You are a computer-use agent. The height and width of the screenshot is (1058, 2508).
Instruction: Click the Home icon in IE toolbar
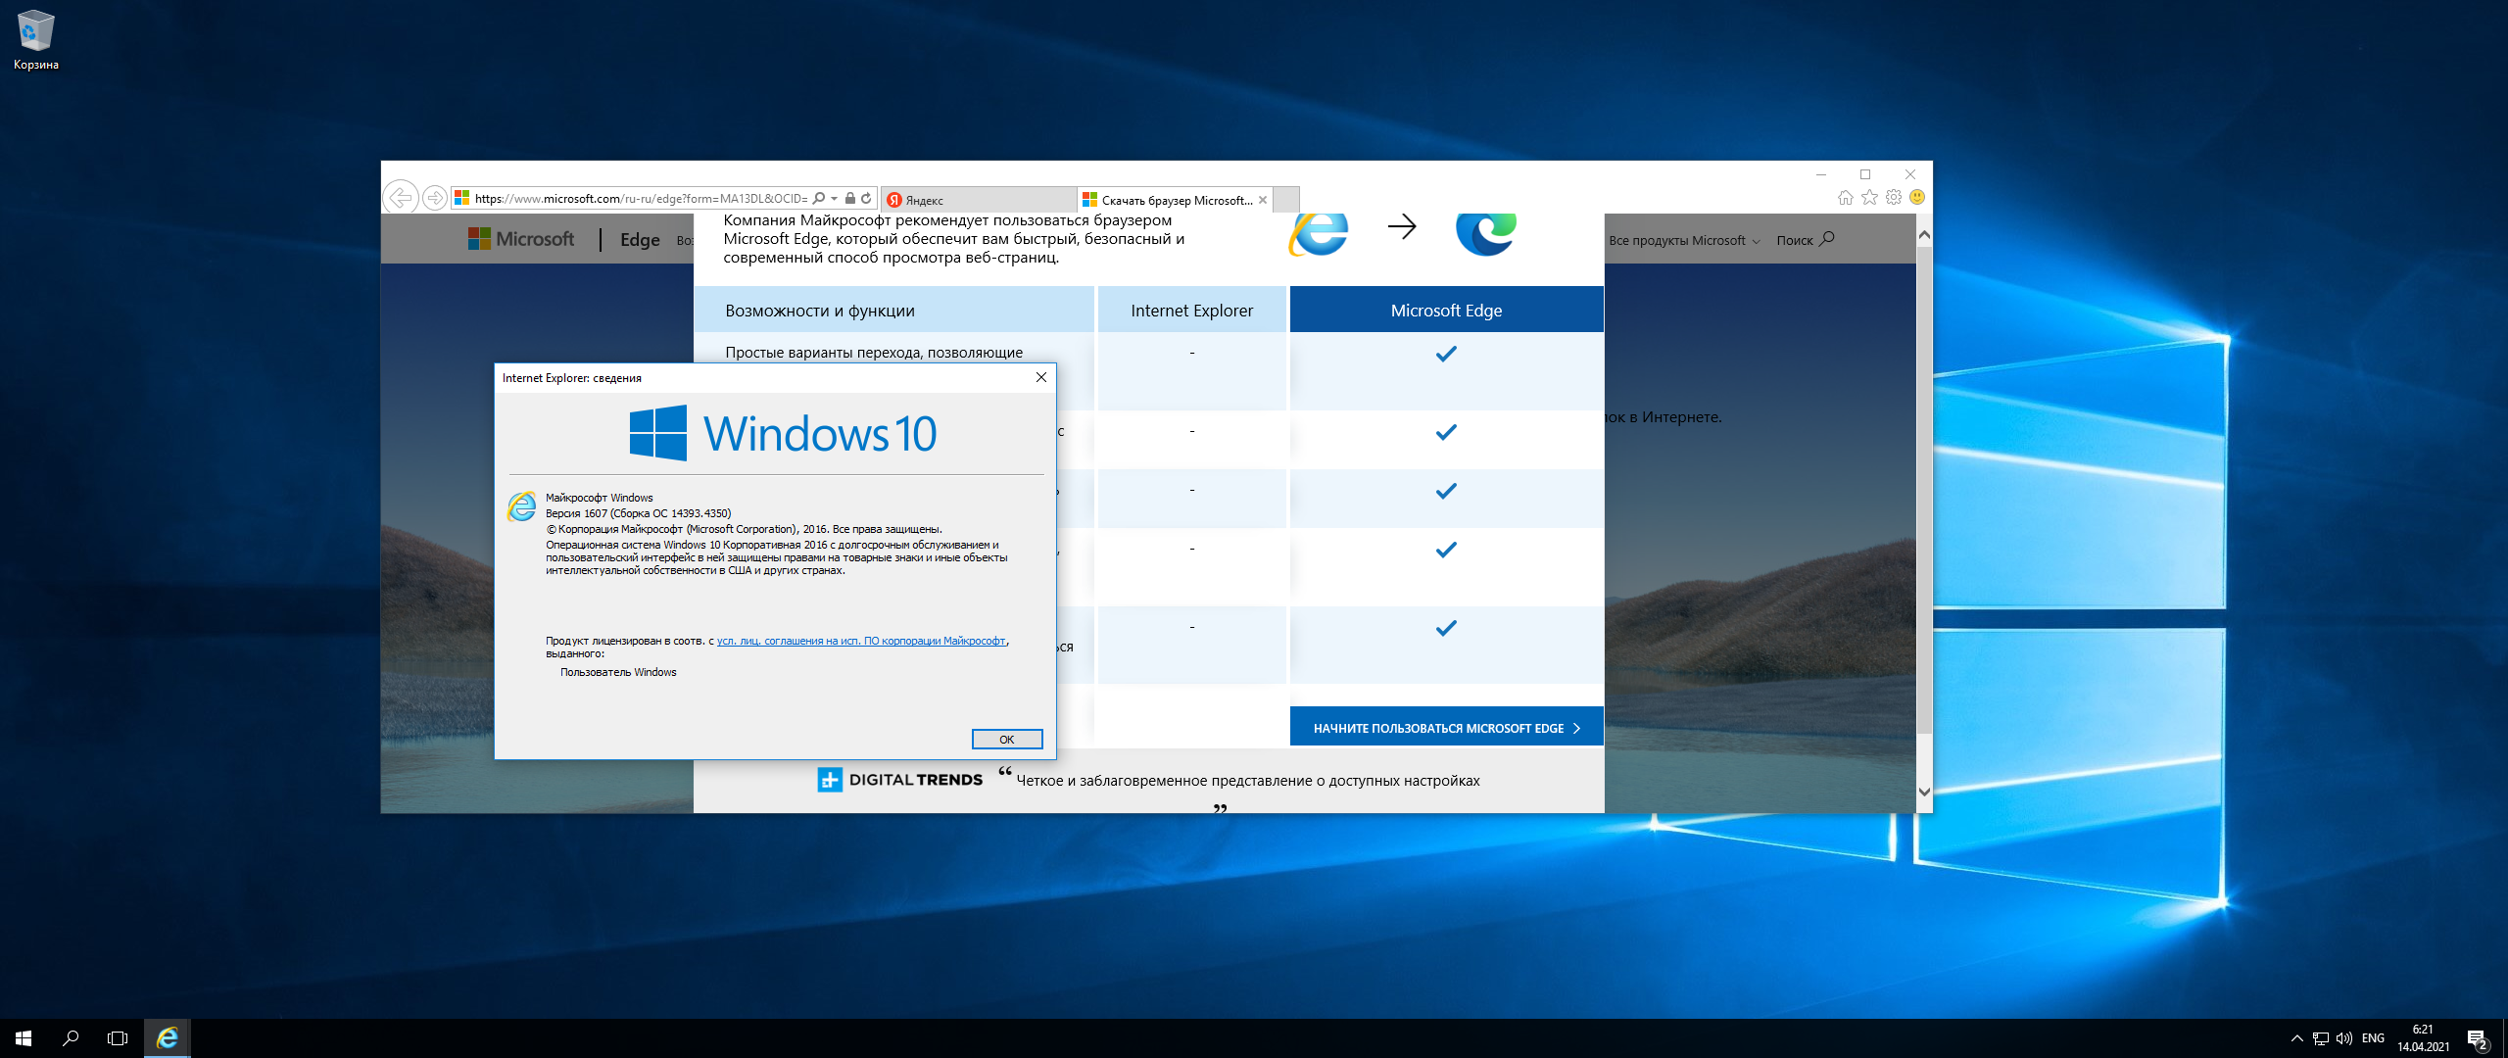(1846, 197)
